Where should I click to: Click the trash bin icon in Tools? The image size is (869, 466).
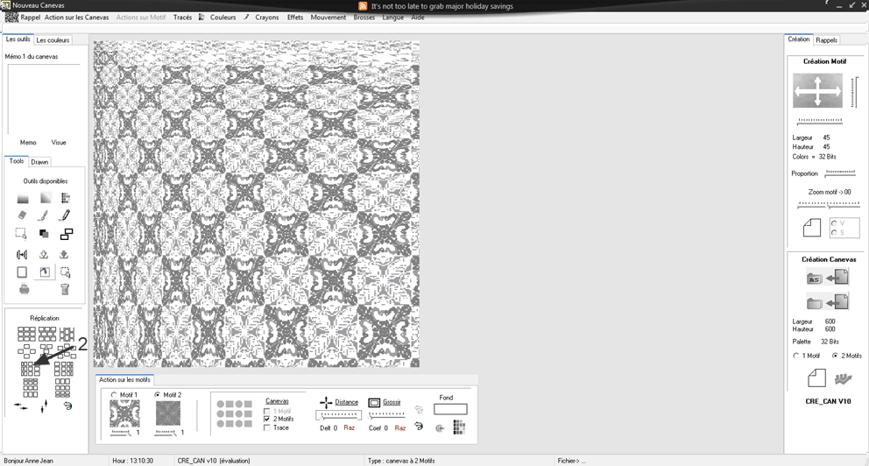pos(65,288)
